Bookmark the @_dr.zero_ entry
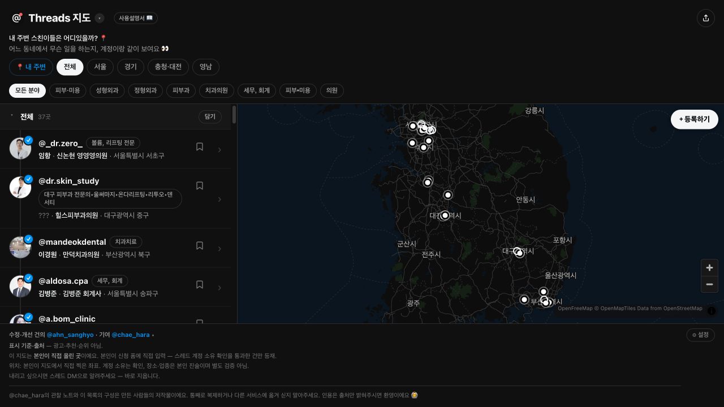724x407 pixels. (200, 147)
